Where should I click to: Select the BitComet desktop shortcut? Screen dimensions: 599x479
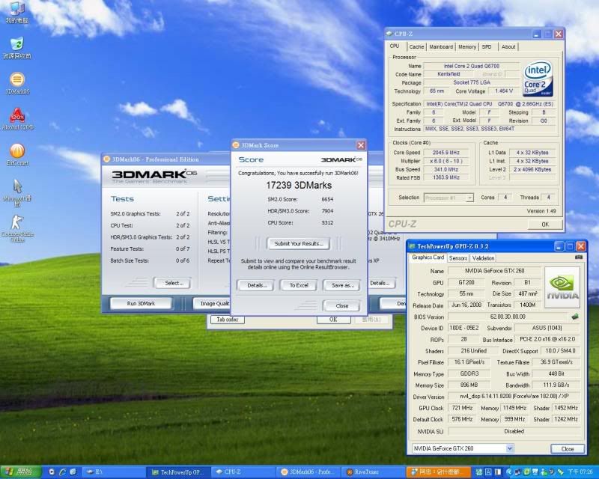click(17, 154)
